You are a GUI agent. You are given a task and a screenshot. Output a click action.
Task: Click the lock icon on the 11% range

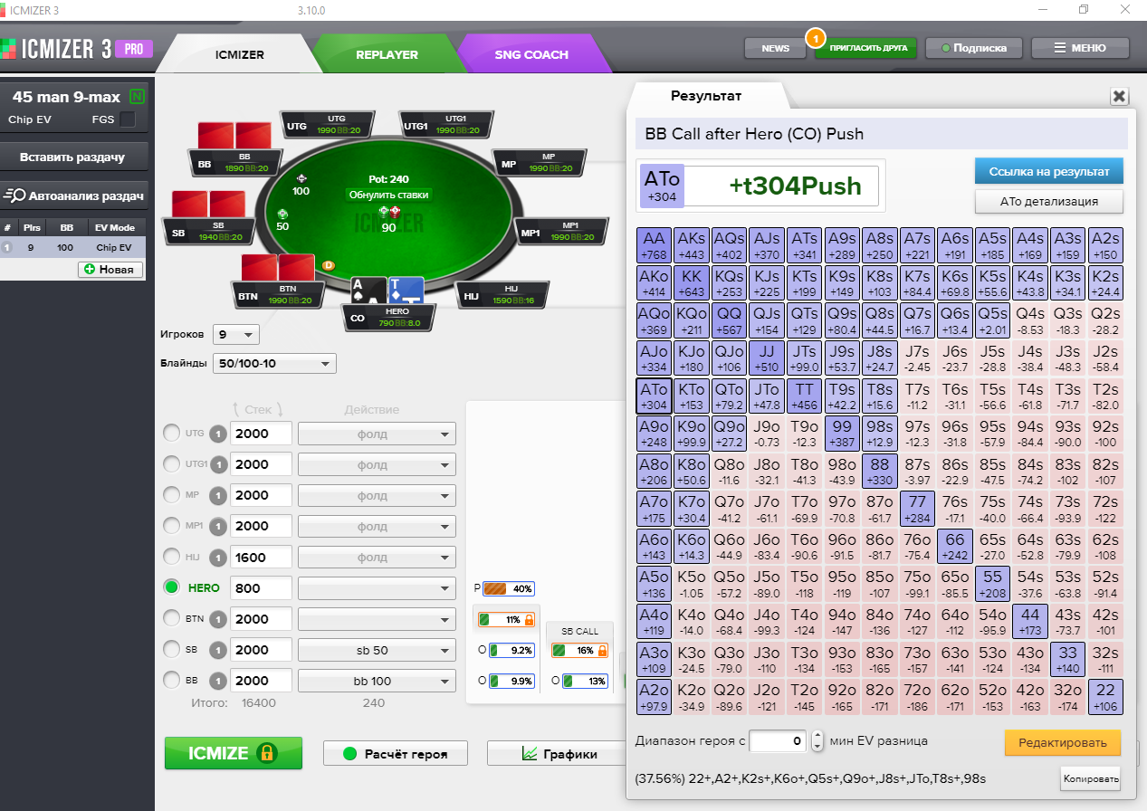click(x=529, y=620)
